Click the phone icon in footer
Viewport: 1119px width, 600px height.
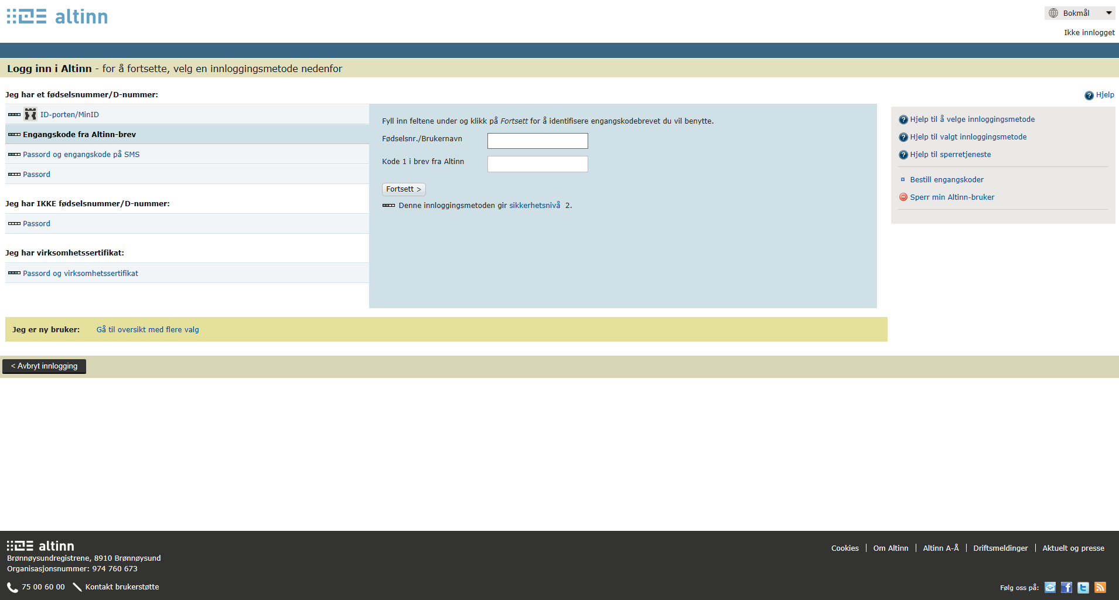(x=12, y=587)
